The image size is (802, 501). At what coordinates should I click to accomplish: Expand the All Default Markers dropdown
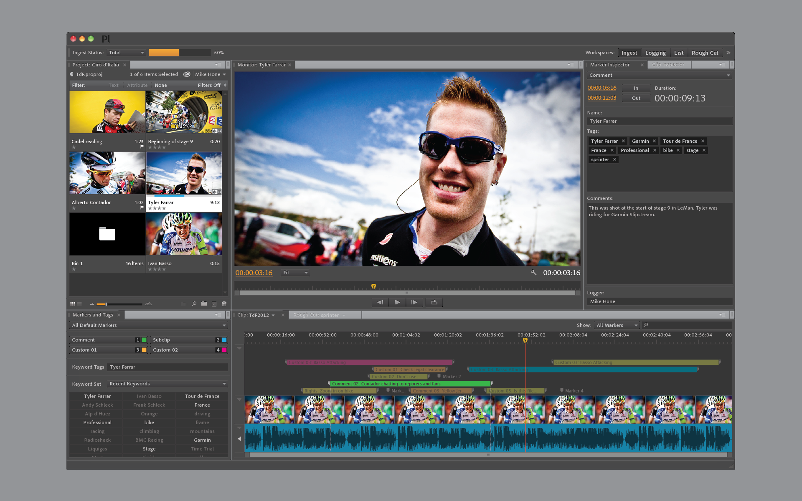point(149,325)
